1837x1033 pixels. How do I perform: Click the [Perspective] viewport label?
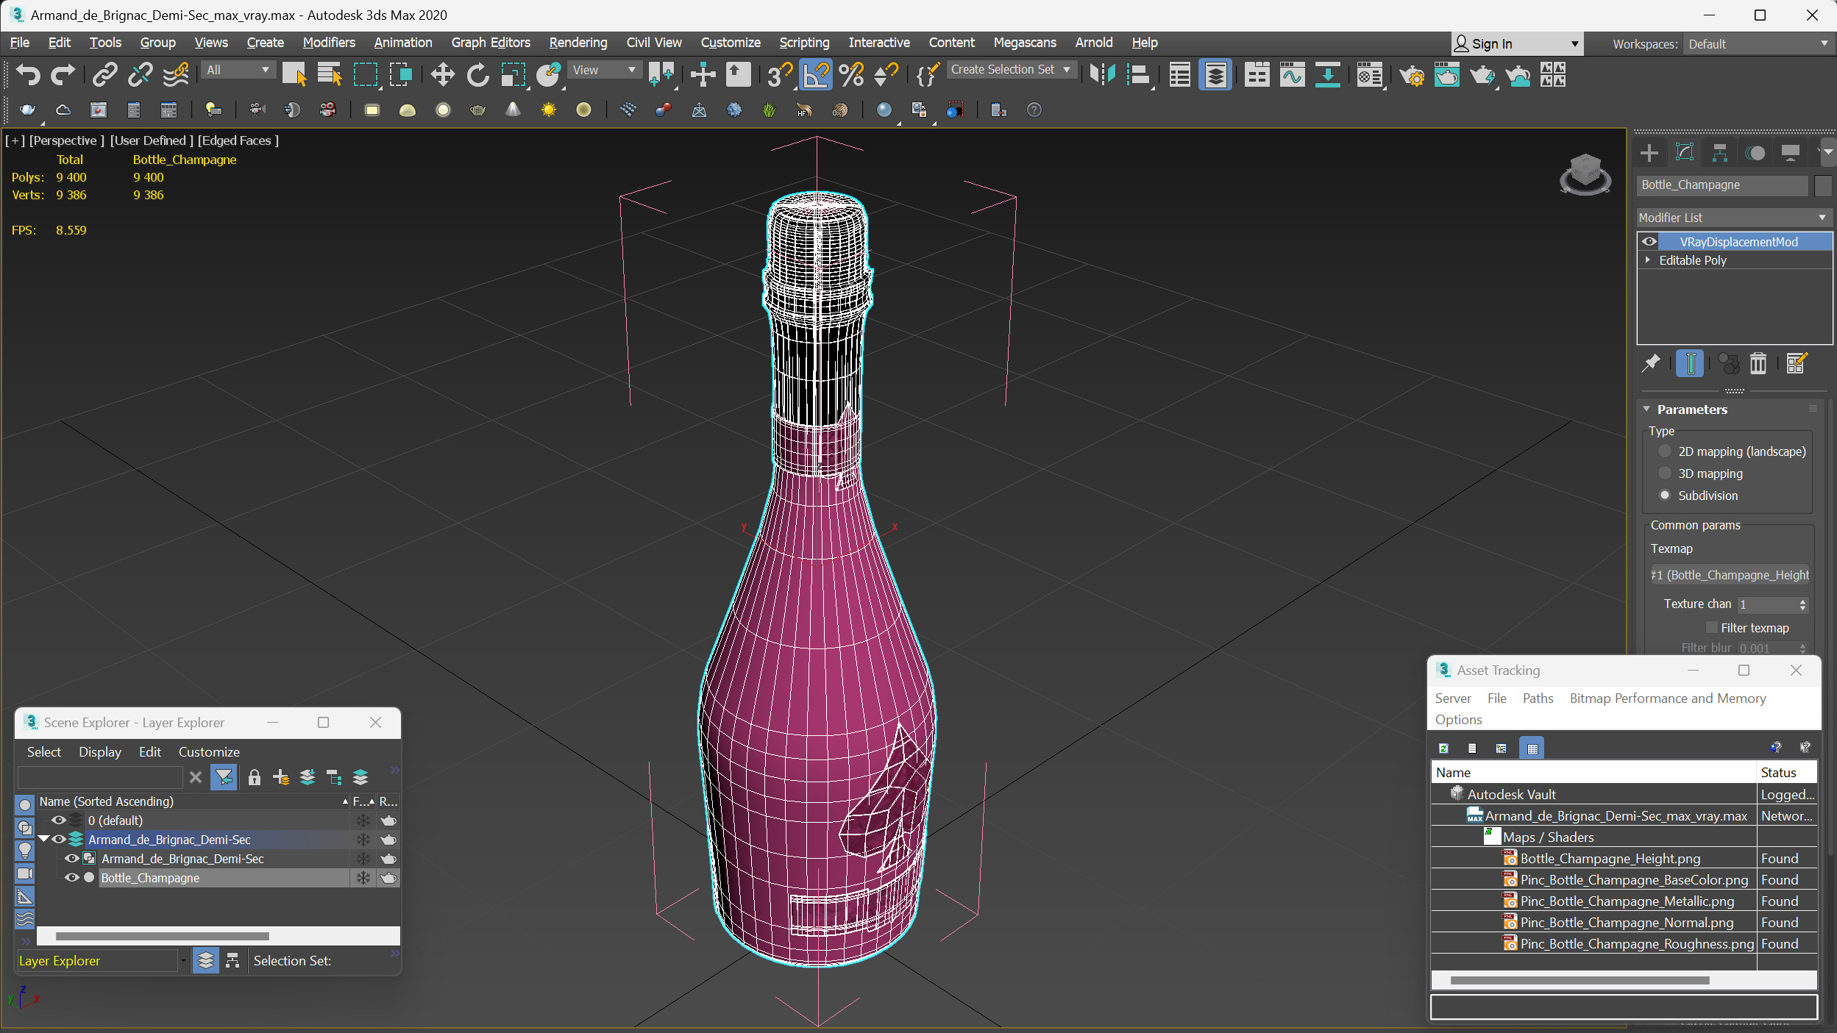[x=66, y=140]
